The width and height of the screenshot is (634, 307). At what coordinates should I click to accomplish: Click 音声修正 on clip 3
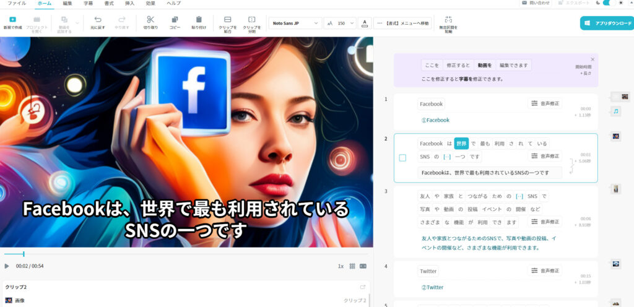pyautogui.click(x=545, y=222)
